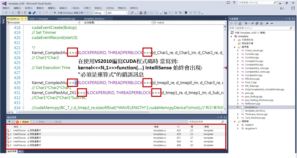Collapse the template project node

pyautogui.click(x=231, y=36)
